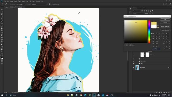
Task: Click the Play actions panel icon
Action: click(131, 9)
